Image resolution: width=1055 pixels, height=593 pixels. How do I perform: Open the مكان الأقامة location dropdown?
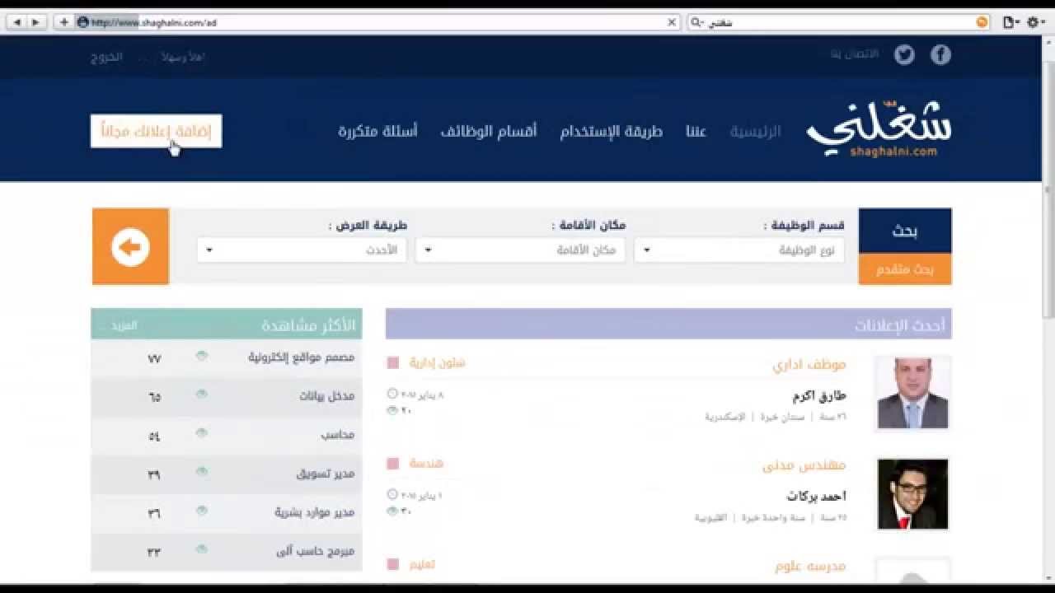click(x=520, y=250)
